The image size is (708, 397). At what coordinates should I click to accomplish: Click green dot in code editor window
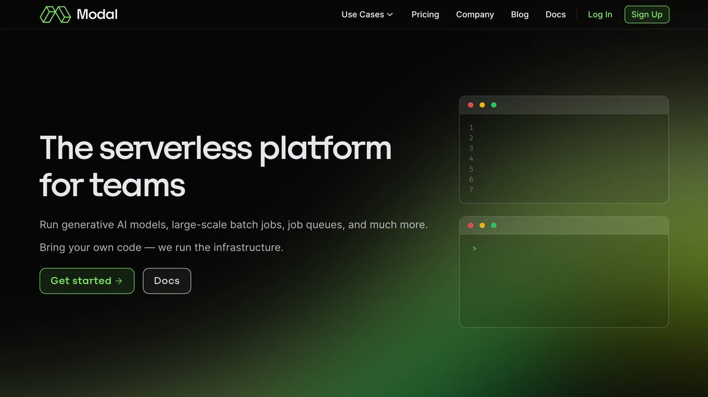(494, 105)
